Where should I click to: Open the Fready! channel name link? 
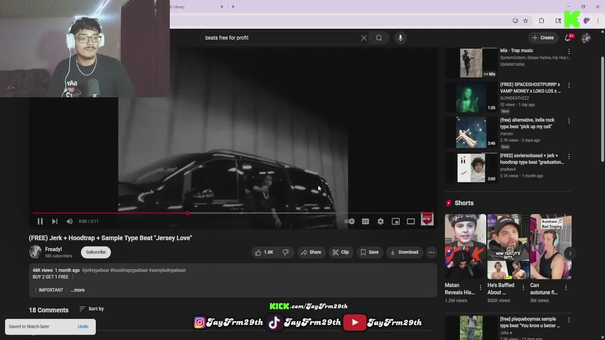pos(53,249)
